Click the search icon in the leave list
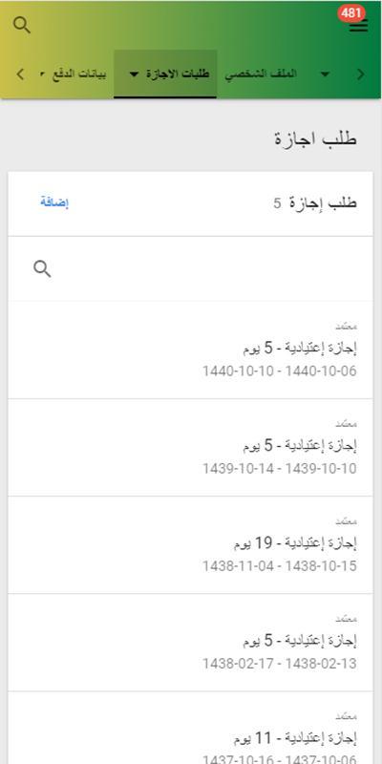The width and height of the screenshot is (382, 764). tap(42, 268)
